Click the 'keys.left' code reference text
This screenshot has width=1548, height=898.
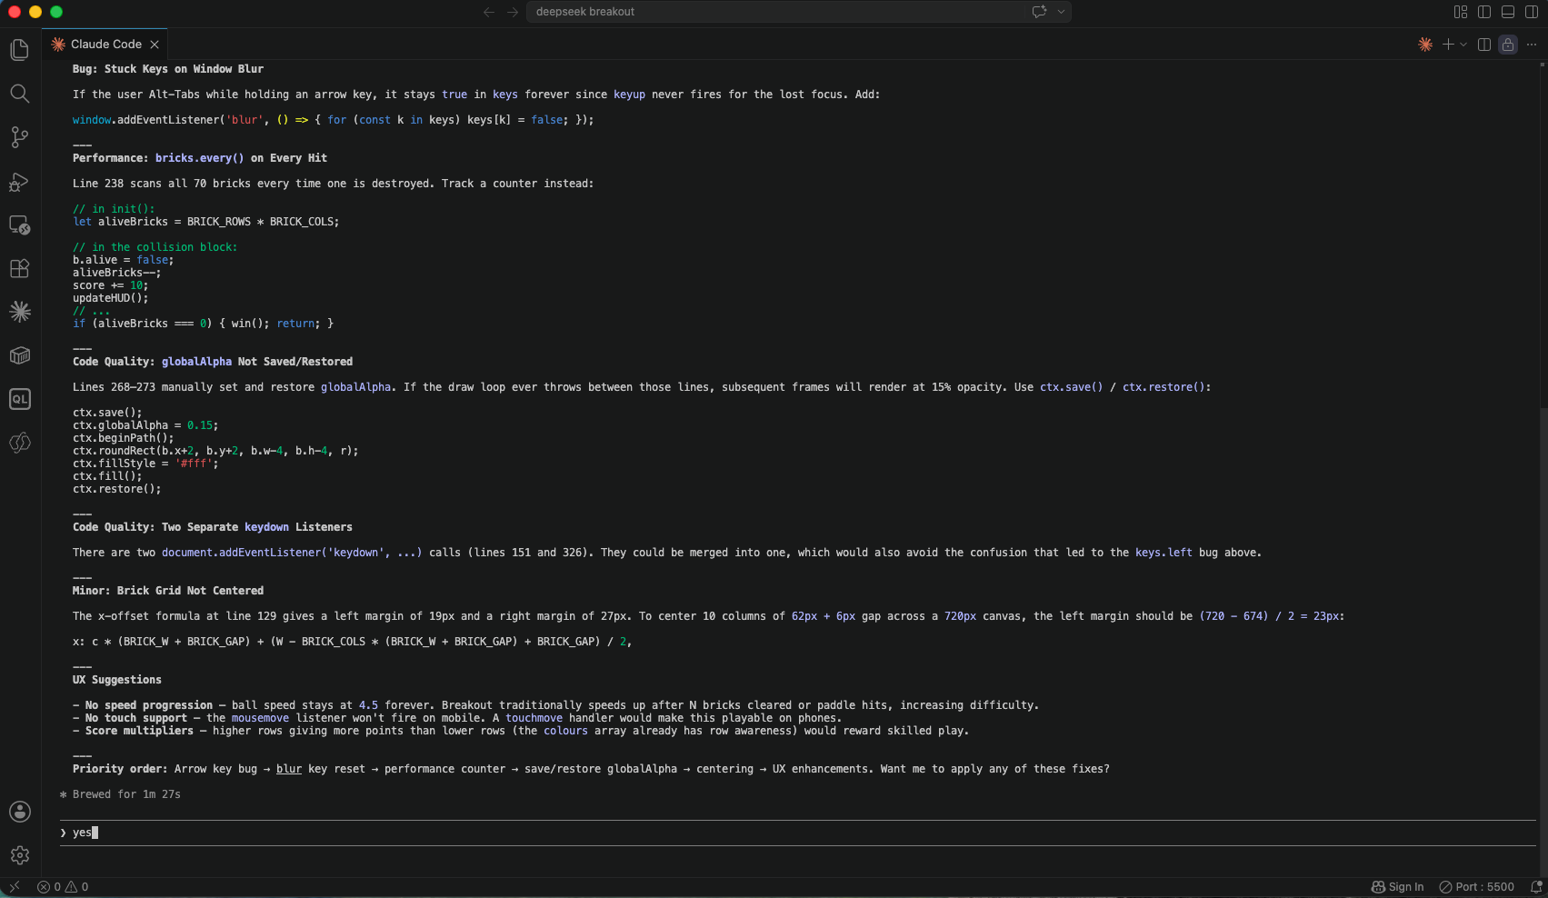point(1163,553)
